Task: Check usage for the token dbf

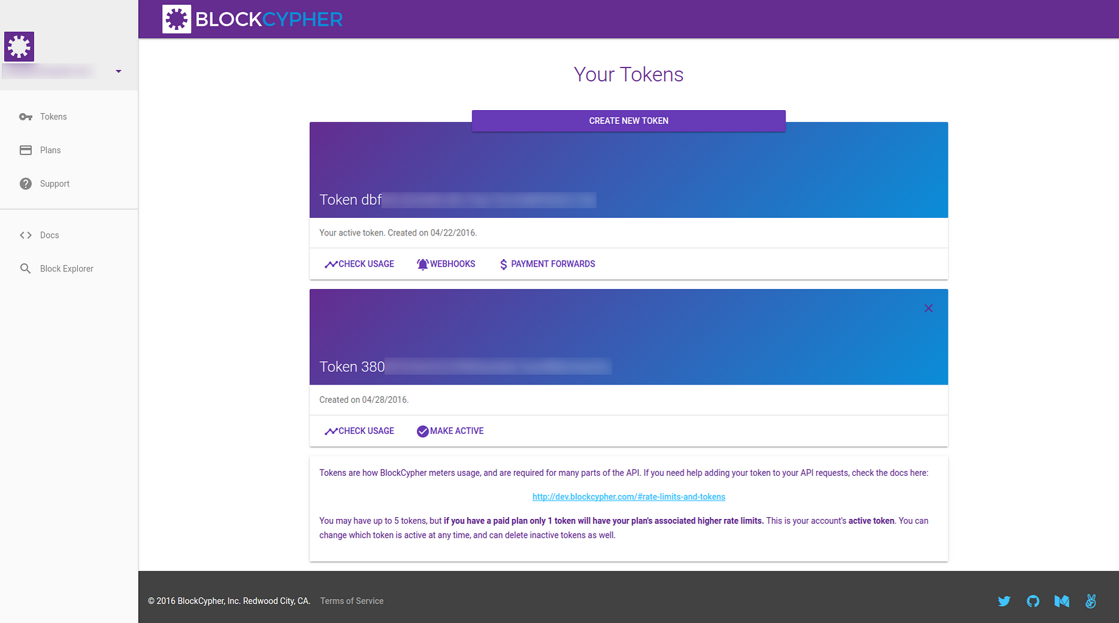Action: (359, 264)
